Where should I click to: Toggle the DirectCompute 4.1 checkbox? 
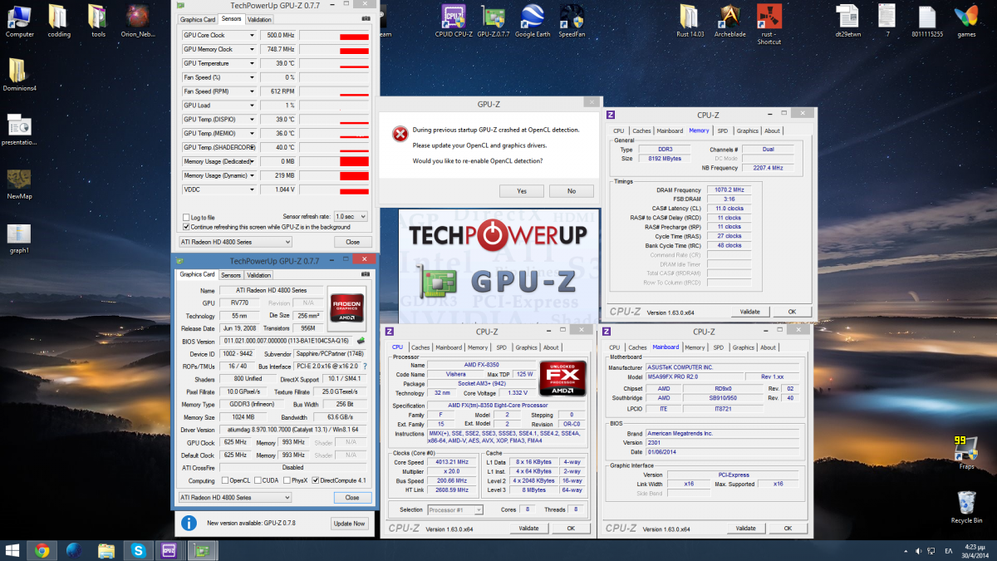pos(315,480)
